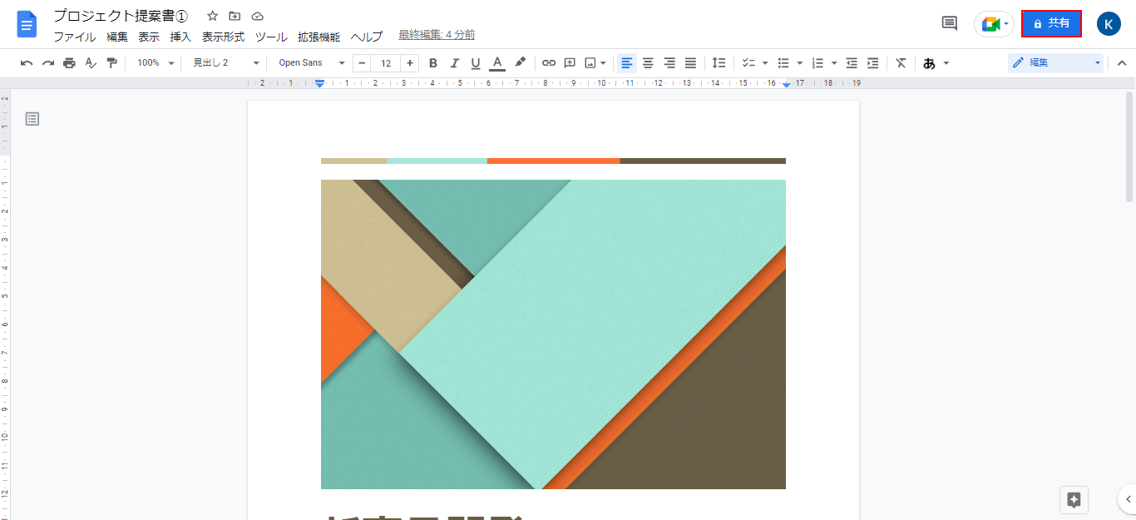The height and width of the screenshot is (520, 1136).
Task: Open input tools with the あ icon
Action: 929,62
